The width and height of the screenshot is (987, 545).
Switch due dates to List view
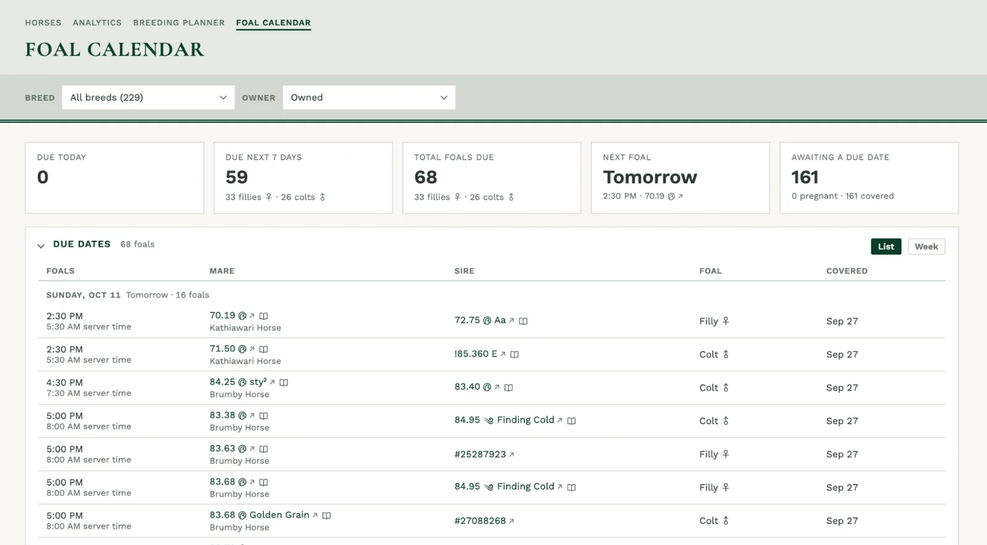click(886, 246)
